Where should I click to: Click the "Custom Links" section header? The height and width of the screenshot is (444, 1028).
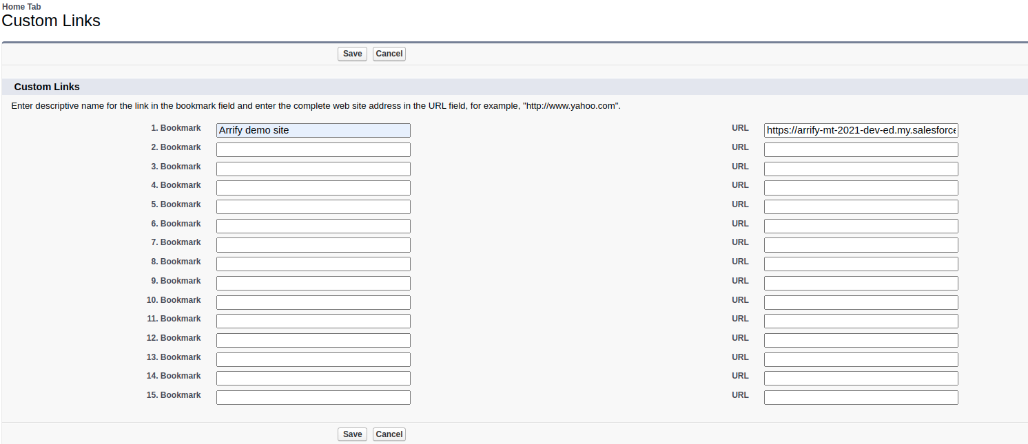[x=47, y=87]
